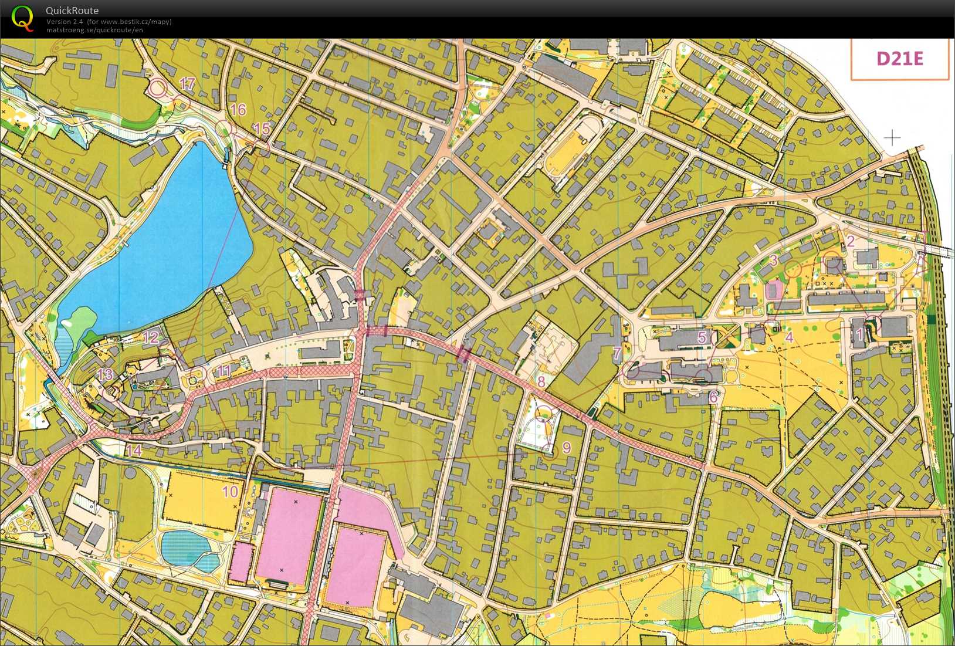Viewport: 955px width, 646px height.
Task: Click control number 3 label
Action: click(773, 260)
